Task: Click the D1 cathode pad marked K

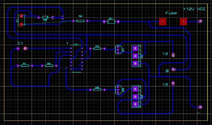Action: point(104,22)
